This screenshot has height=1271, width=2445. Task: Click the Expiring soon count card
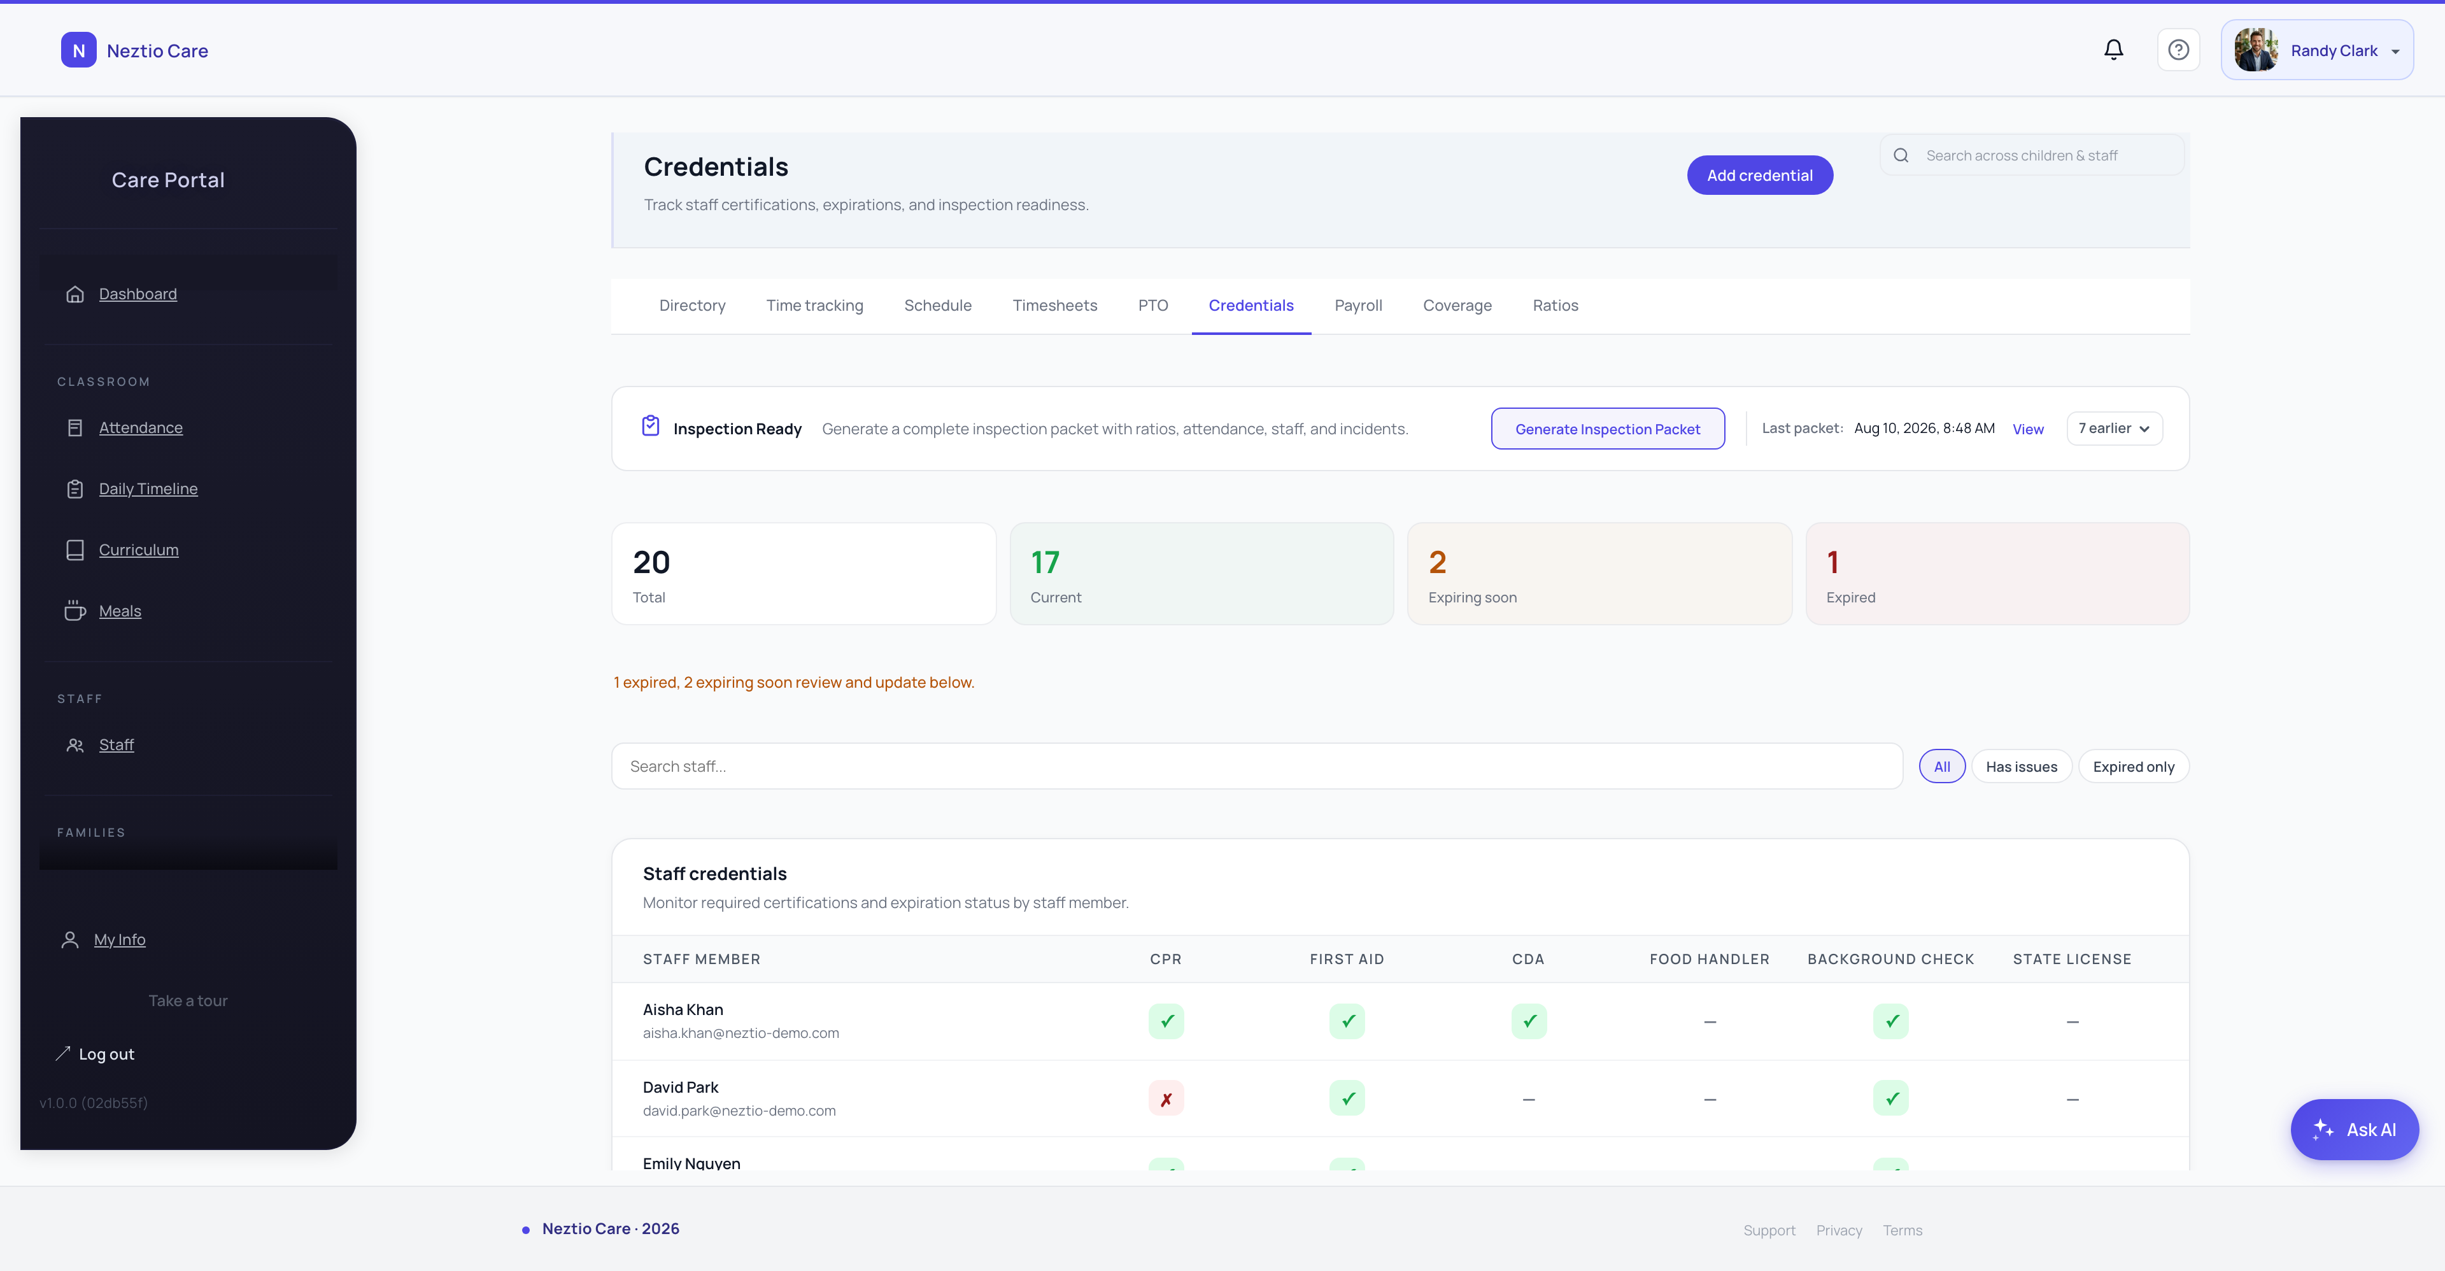coord(1599,574)
